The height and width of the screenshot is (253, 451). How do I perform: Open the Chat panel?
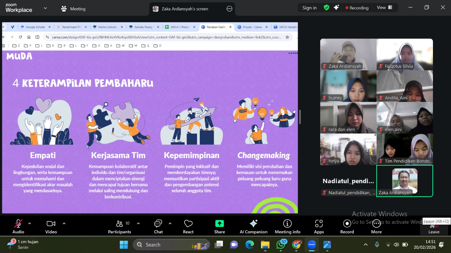[158, 226]
